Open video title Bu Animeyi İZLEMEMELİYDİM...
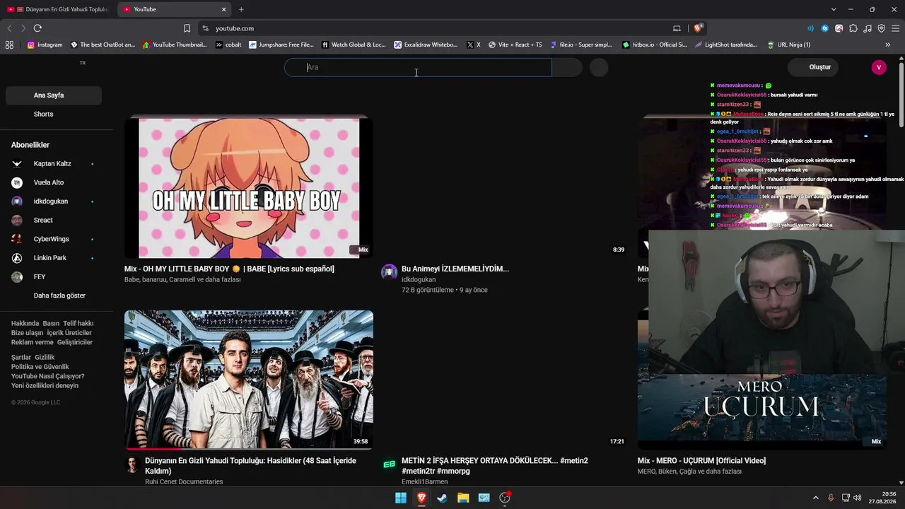905x509 pixels. click(455, 269)
